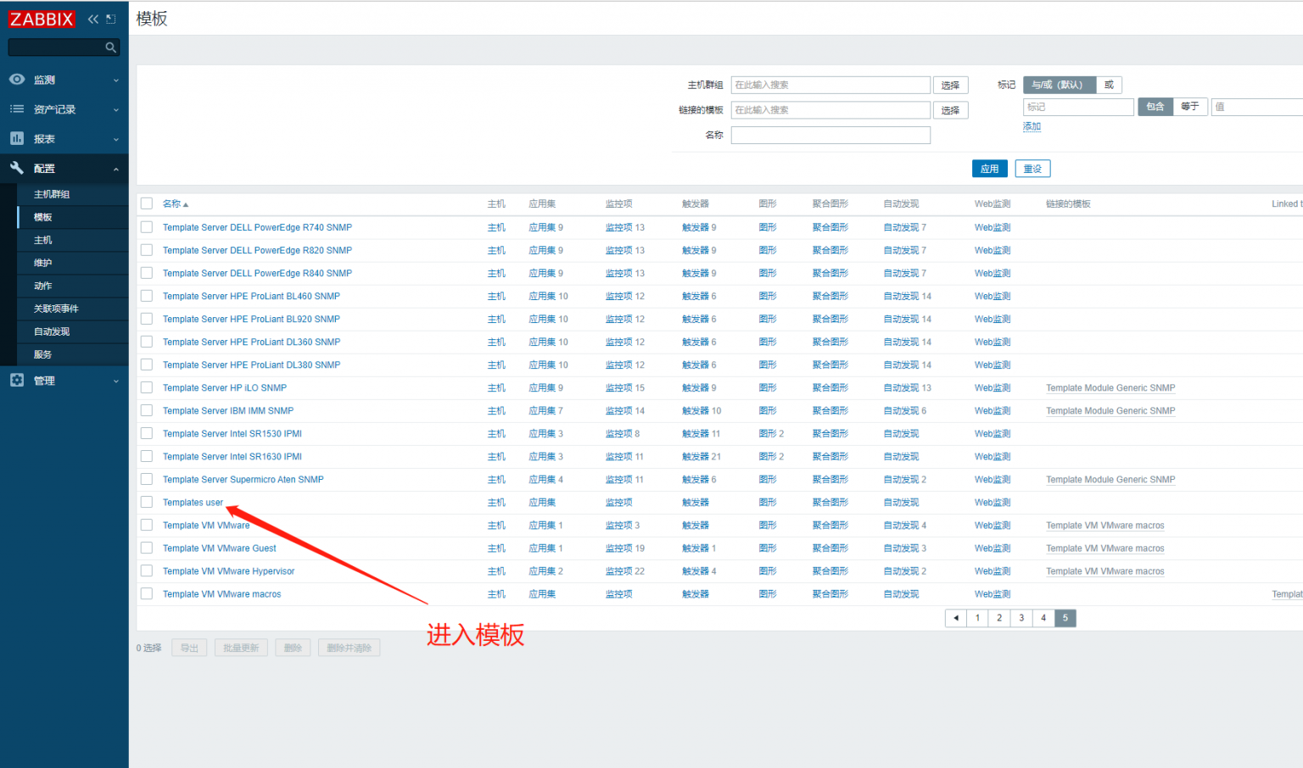Open Template Server Supermicro Aten SNMP
1303x768 pixels.
click(x=243, y=480)
